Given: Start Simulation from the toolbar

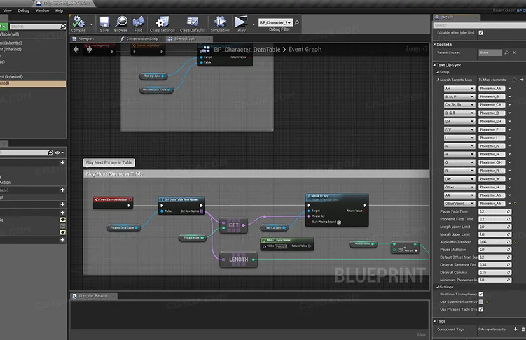Looking at the screenshot, I should [x=220, y=24].
